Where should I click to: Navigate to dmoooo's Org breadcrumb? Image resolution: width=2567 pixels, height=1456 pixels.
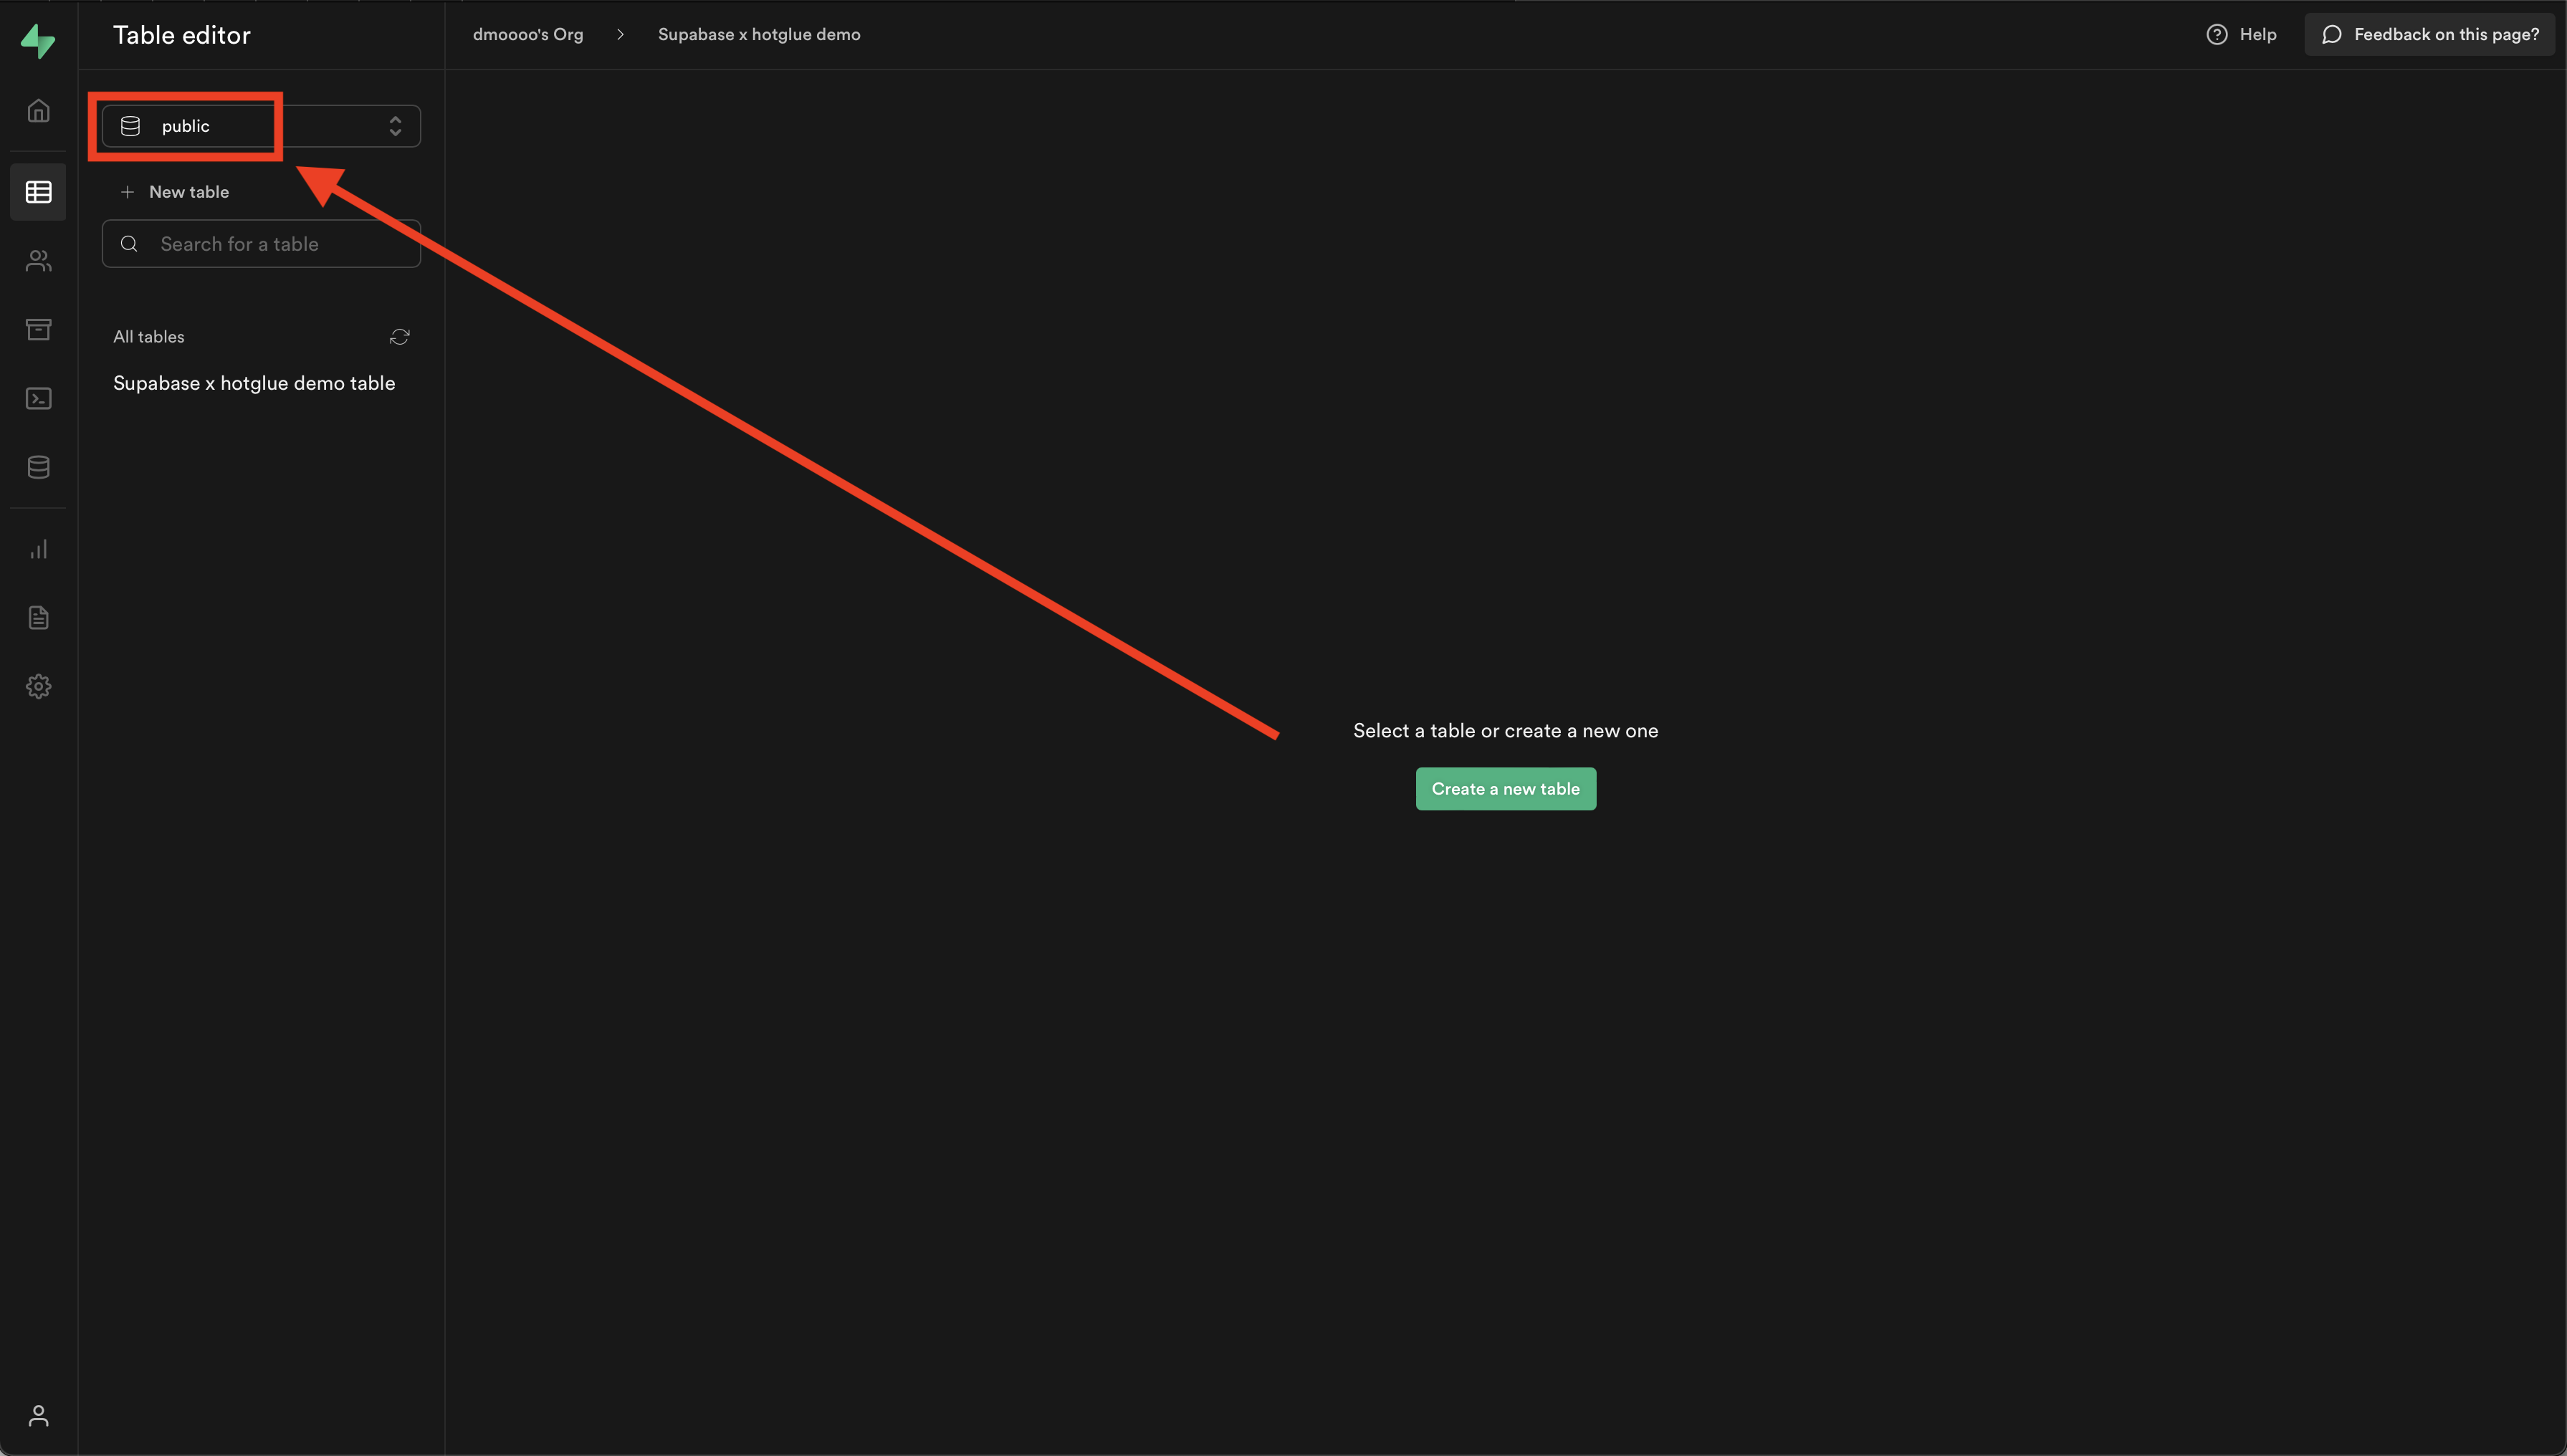point(528,34)
